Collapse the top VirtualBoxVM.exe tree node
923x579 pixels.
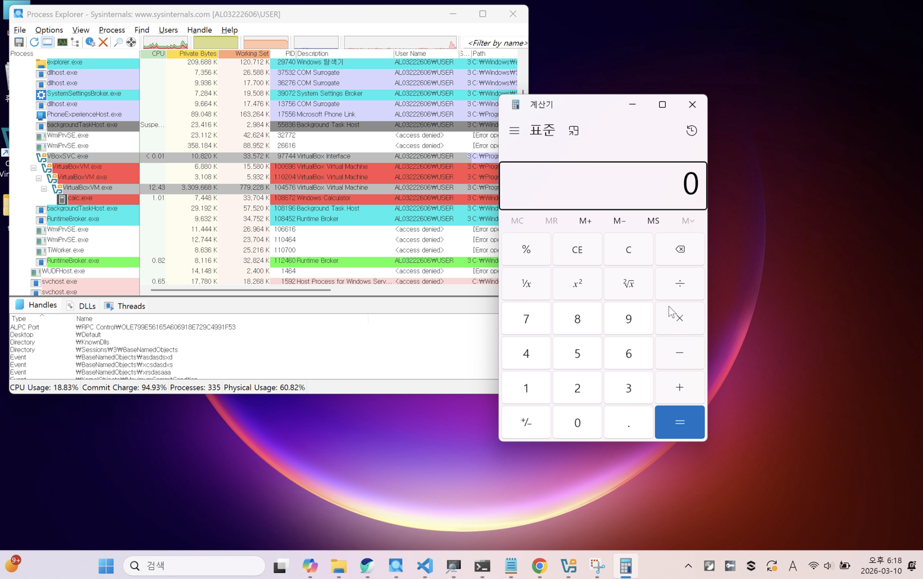click(33, 168)
